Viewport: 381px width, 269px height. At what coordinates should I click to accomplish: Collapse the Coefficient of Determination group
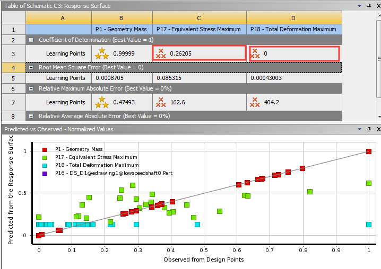31,40
